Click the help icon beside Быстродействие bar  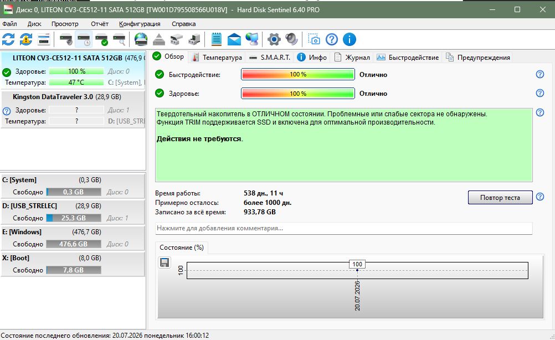point(540,74)
